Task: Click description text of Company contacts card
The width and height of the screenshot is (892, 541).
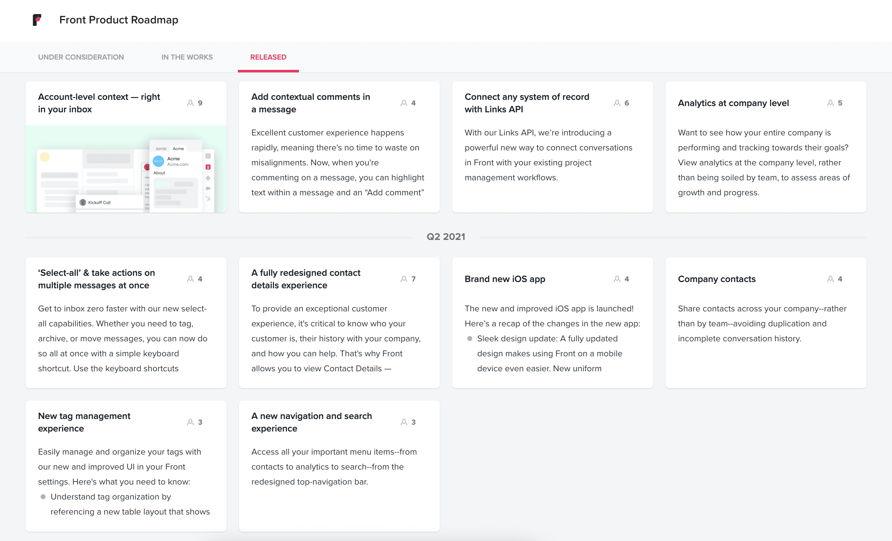Action: tap(762, 324)
